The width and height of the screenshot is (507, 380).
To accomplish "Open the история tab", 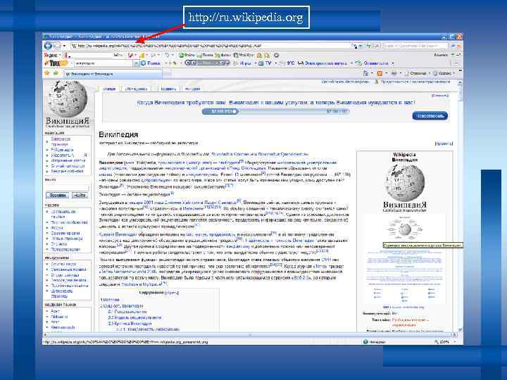I will (192, 89).
